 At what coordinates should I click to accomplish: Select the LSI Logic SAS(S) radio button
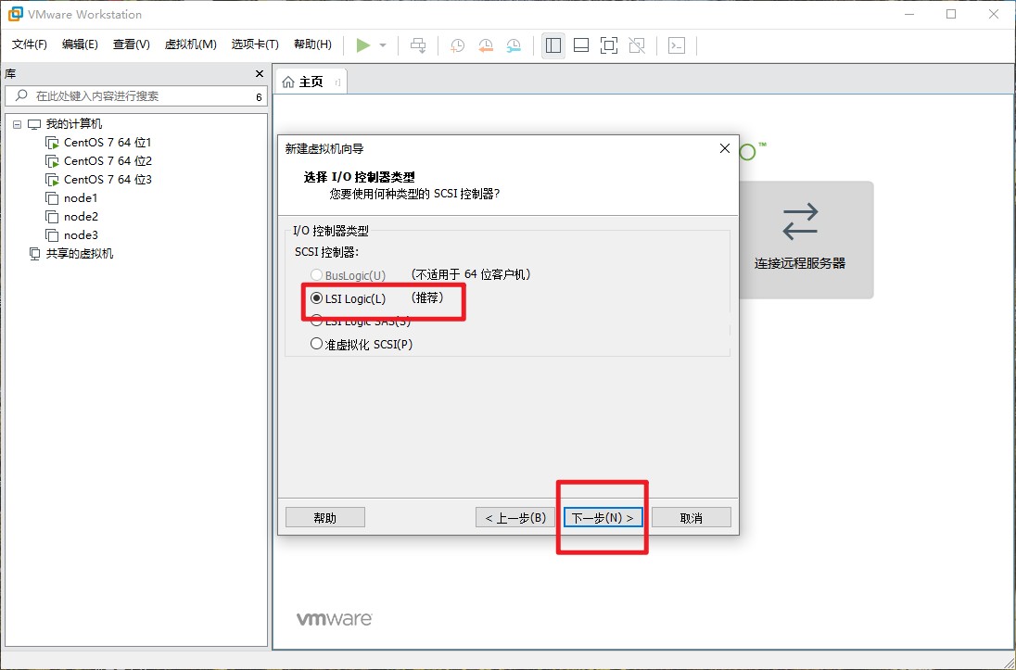[x=316, y=320]
